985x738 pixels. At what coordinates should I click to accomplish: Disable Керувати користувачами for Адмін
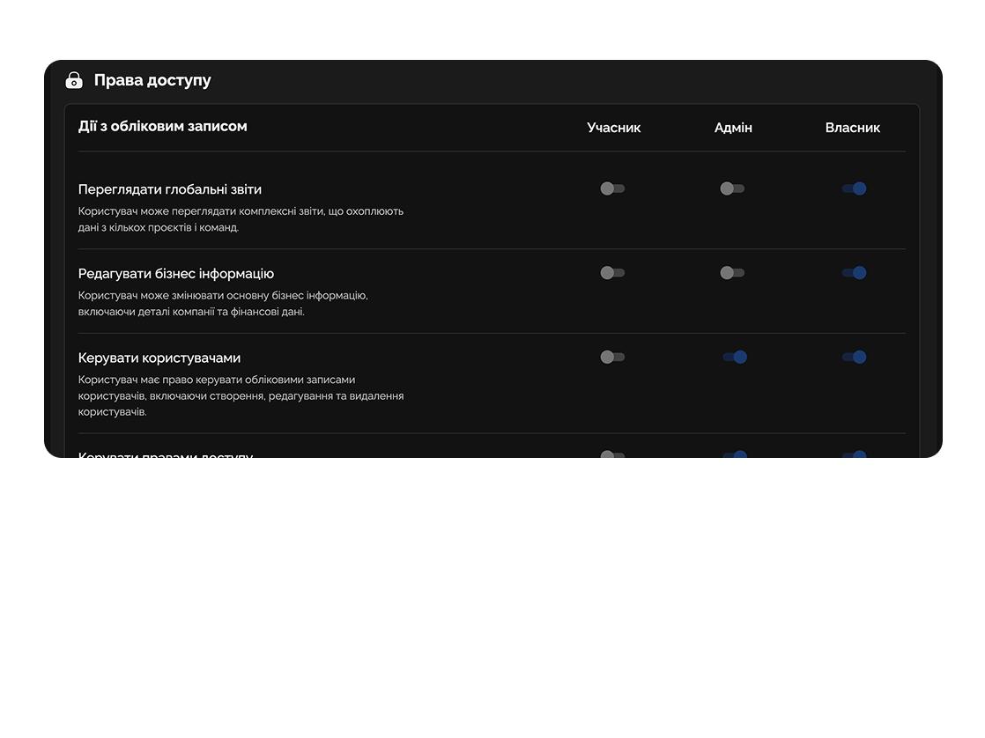pos(735,358)
